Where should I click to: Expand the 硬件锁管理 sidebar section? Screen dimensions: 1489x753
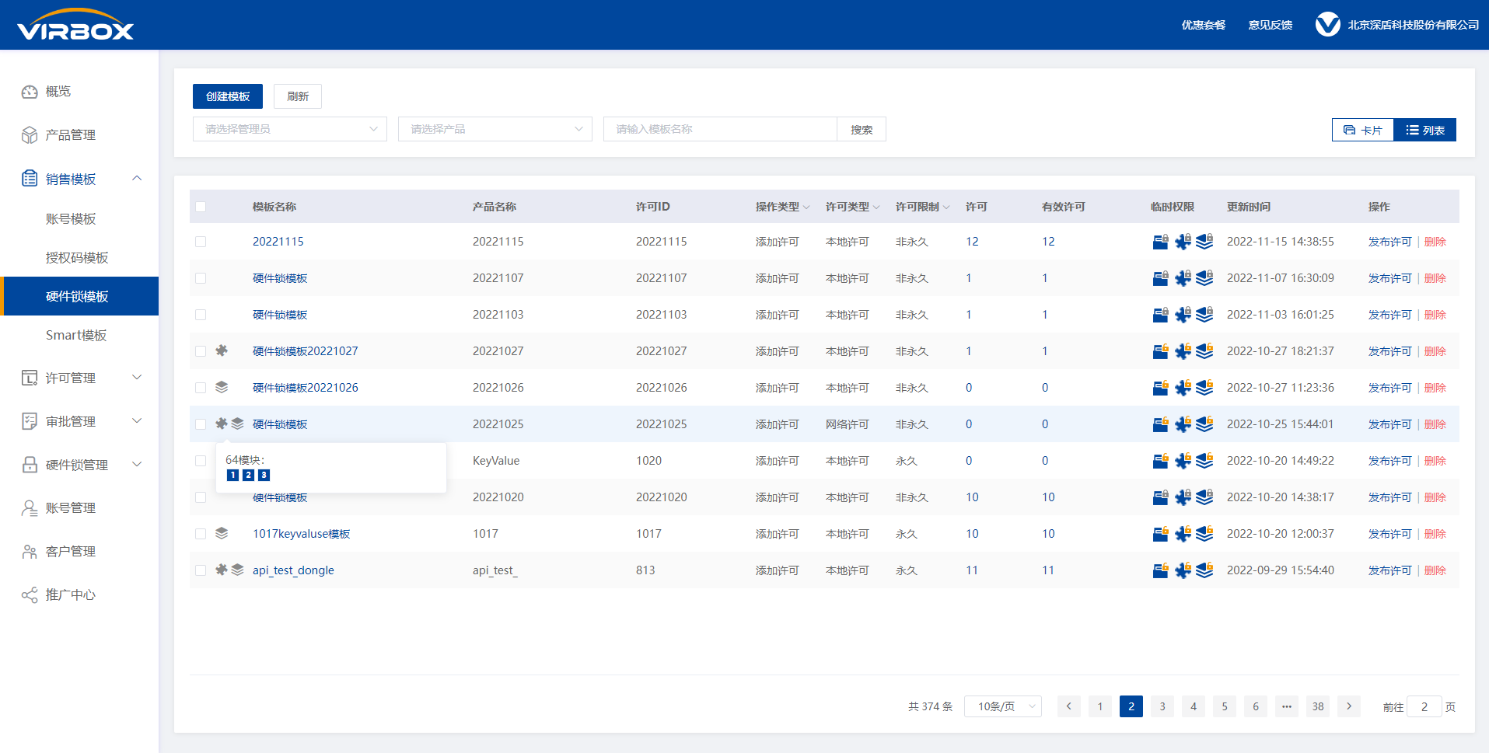click(137, 465)
